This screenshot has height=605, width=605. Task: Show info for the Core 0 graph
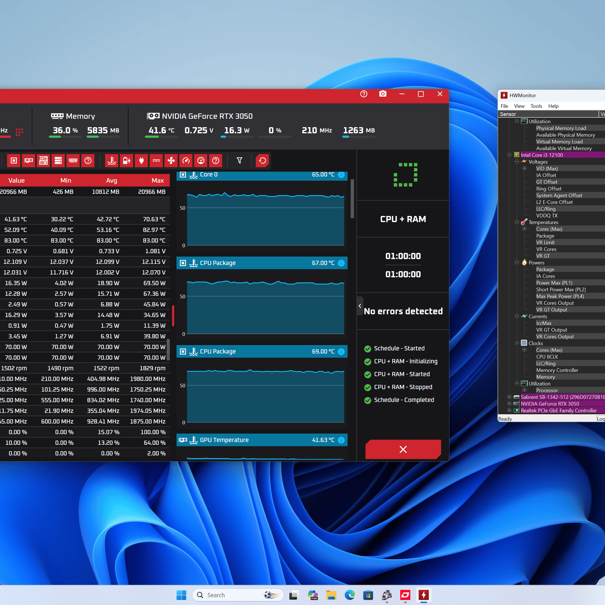point(341,175)
